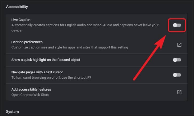
Task: Select the Live Caption title text
Action: [x=21, y=20]
